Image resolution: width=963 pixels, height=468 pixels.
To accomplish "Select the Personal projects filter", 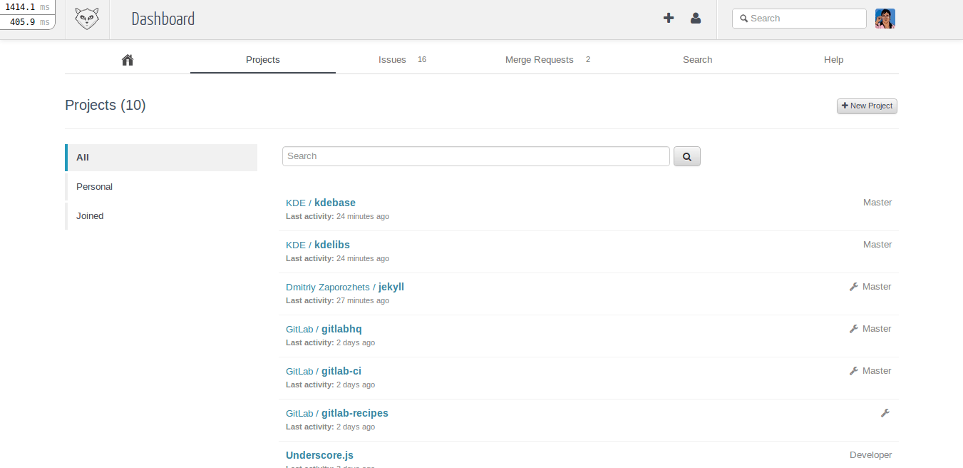I will [95, 187].
